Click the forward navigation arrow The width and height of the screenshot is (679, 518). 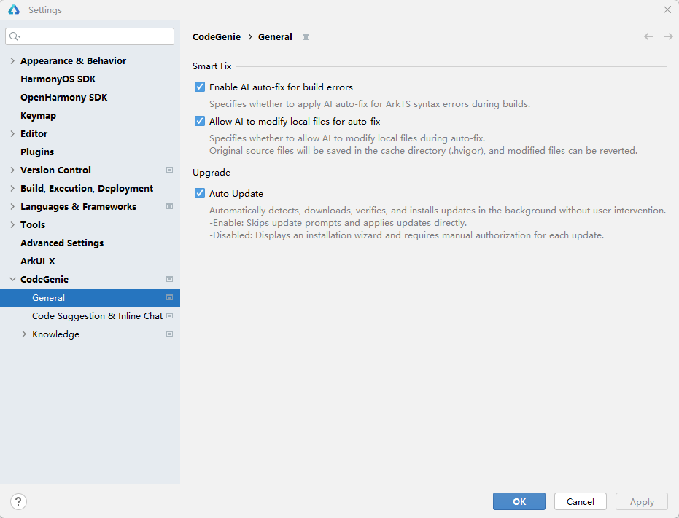[668, 36]
